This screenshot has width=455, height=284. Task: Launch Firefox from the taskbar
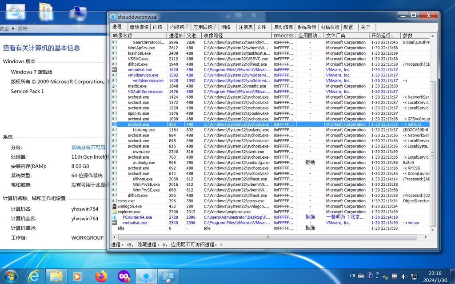101,276
